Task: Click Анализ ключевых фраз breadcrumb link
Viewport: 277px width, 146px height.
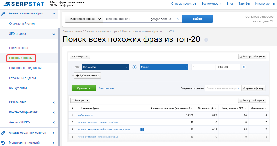Action: 102,31
